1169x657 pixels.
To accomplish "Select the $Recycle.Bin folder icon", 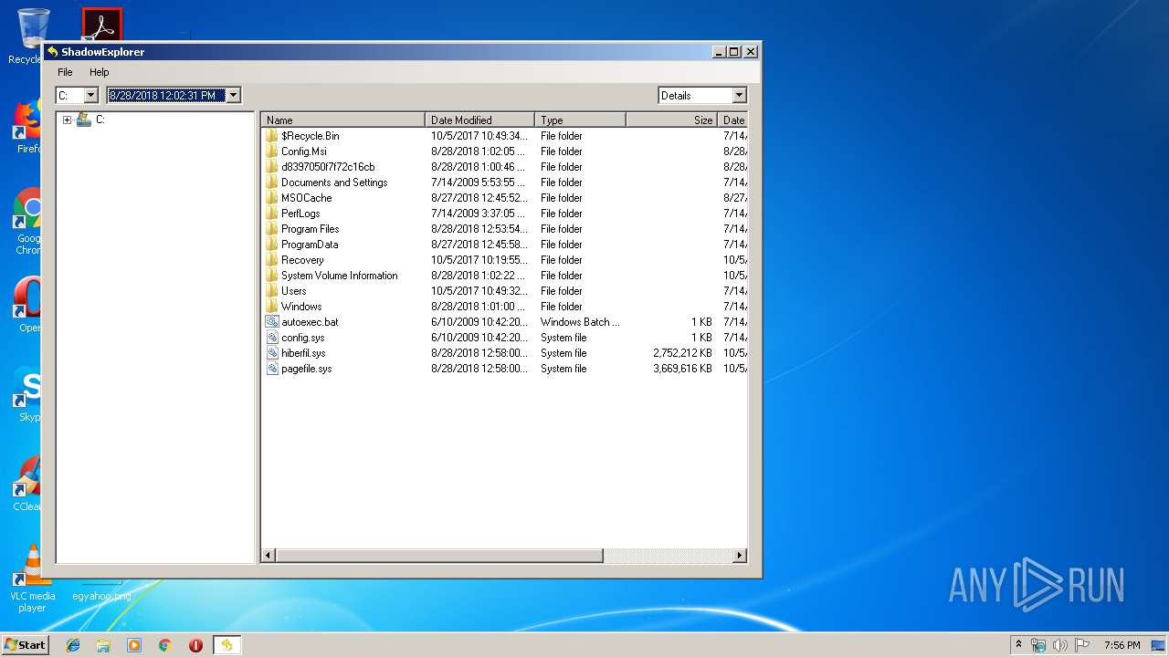I will tap(272, 136).
